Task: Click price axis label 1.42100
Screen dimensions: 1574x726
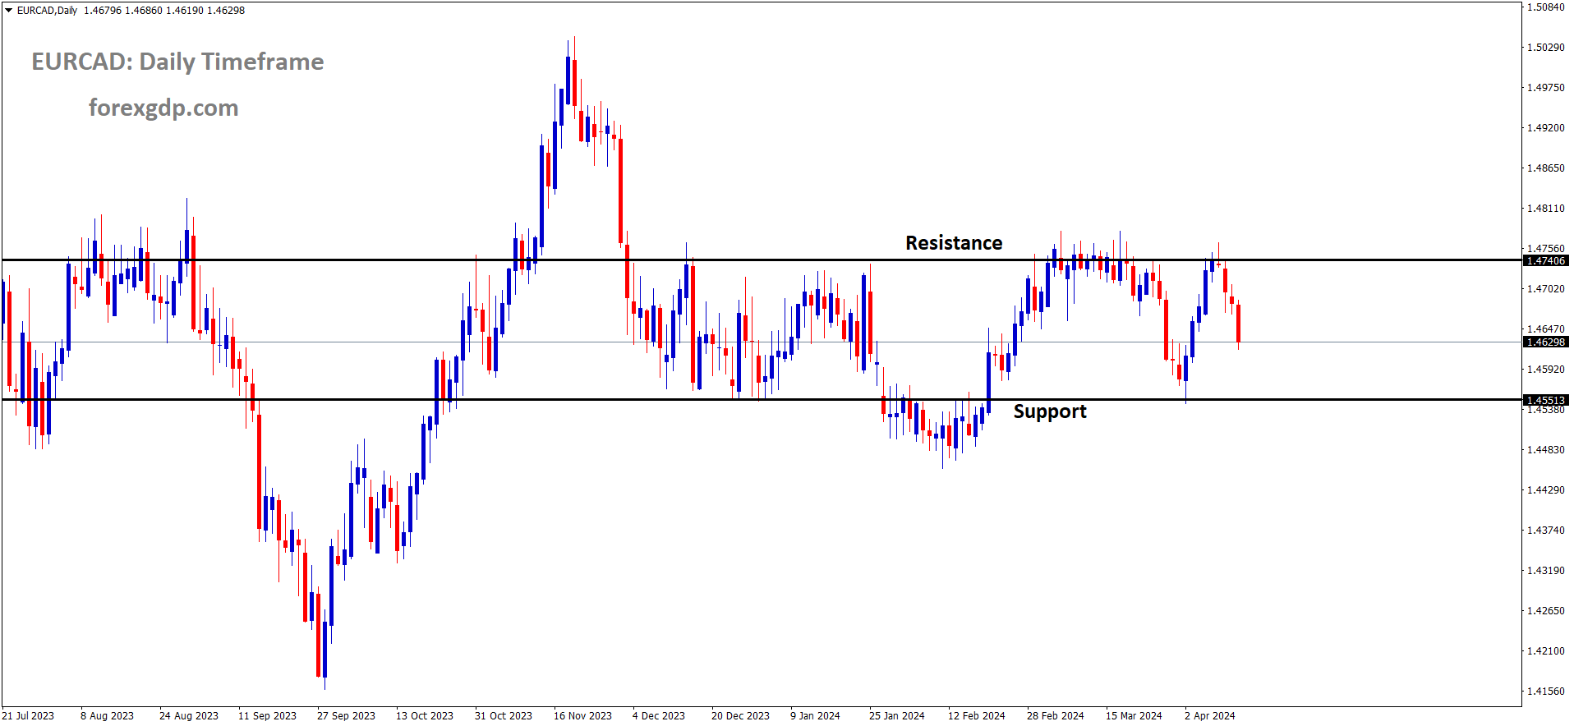Action: click(1545, 651)
